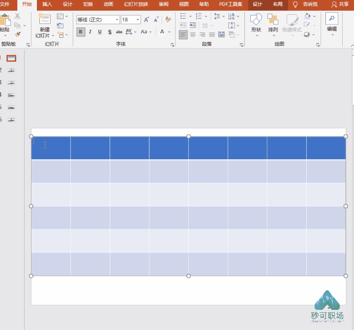Click the New Slide icon
354x330 pixels.
(x=45, y=19)
